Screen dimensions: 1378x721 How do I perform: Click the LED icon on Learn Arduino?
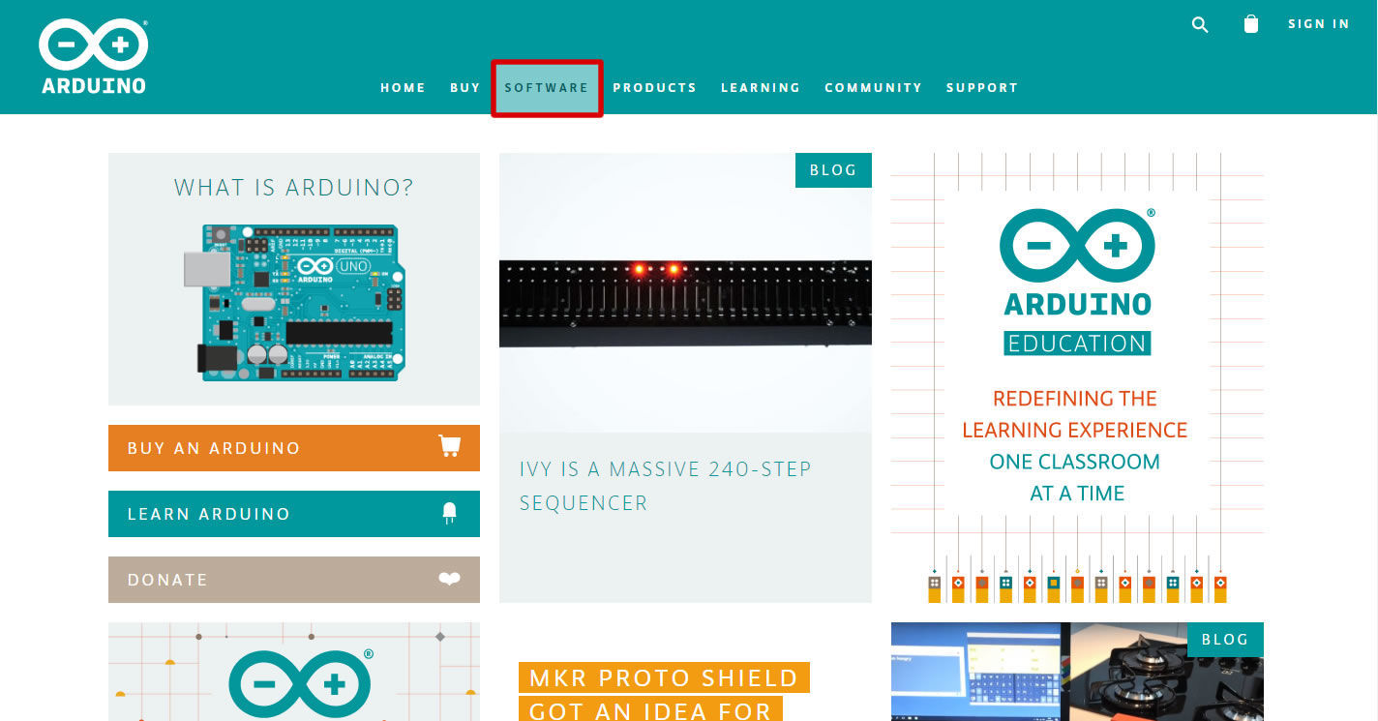449,513
